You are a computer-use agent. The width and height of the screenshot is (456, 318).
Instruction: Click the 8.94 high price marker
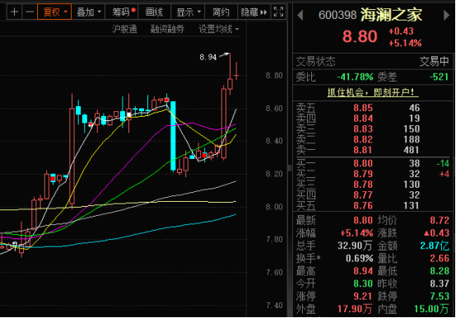point(208,57)
